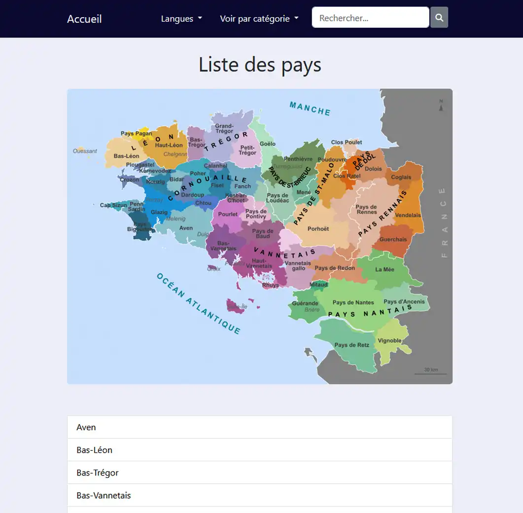
Task: Click the Pays de Loudéac label
Action: tap(278, 198)
